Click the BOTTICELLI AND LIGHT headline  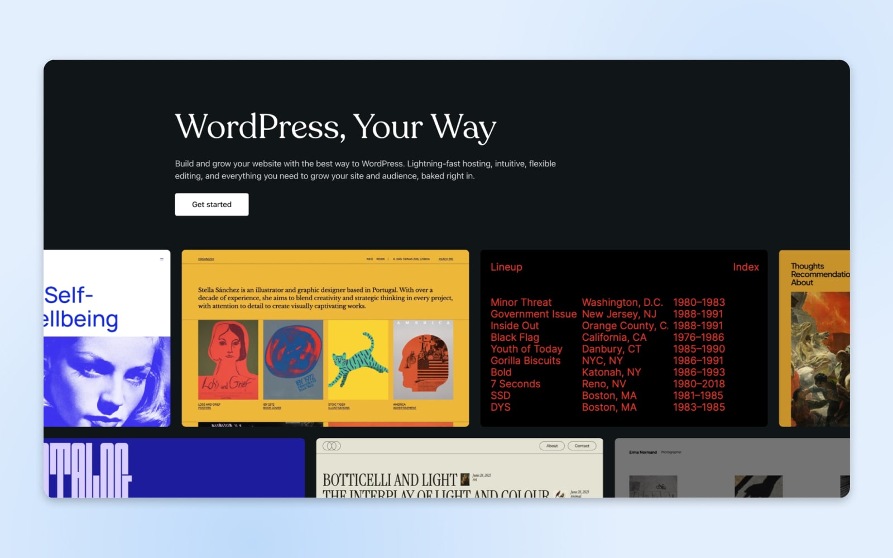pyautogui.click(x=389, y=479)
